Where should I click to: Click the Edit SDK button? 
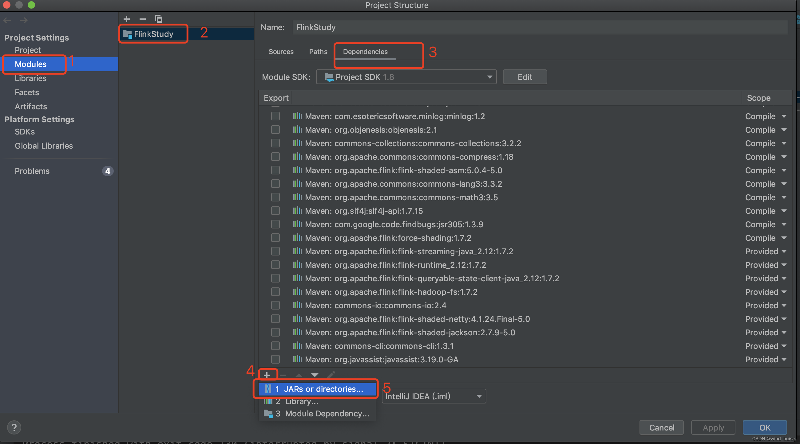pos(525,77)
